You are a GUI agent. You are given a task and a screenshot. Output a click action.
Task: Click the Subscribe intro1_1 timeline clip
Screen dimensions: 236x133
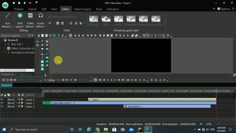point(129,103)
